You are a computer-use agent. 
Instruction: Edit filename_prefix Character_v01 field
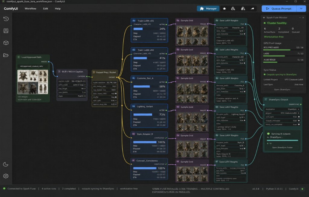pos(230,28)
